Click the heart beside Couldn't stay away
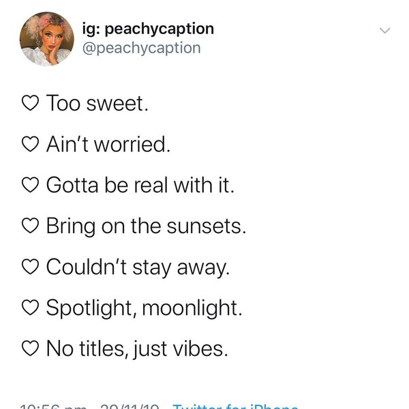Image resolution: width=409 pixels, height=409 pixels. 31,267
